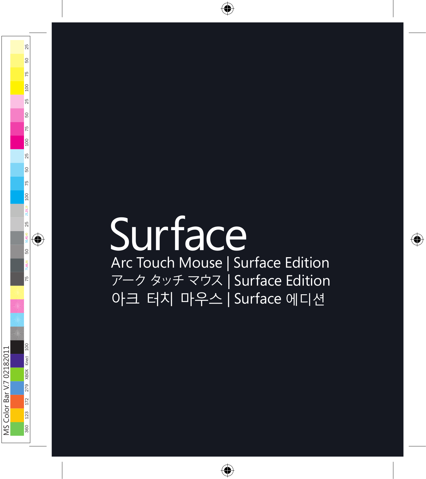Click the magenta starburst pattern target
This screenshot has height=479, width=426.
tap(17, 306)
